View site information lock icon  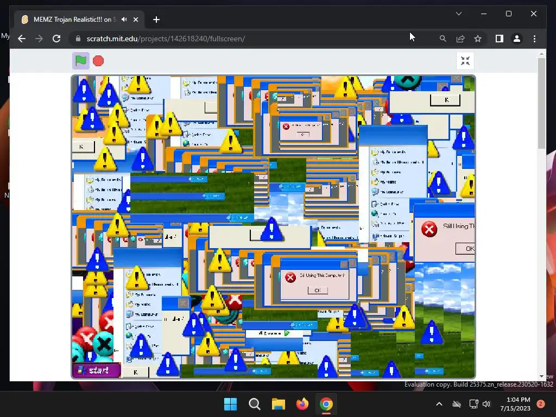(x=78, y=39)
